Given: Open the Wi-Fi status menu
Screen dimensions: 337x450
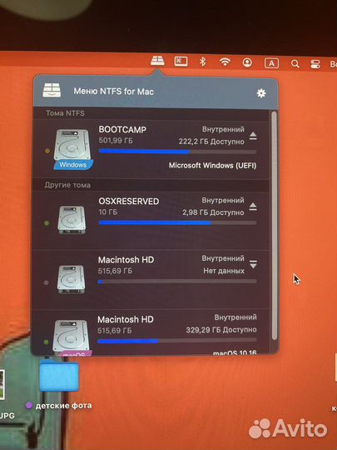Looking at the screenshot, I should [225, 62].
